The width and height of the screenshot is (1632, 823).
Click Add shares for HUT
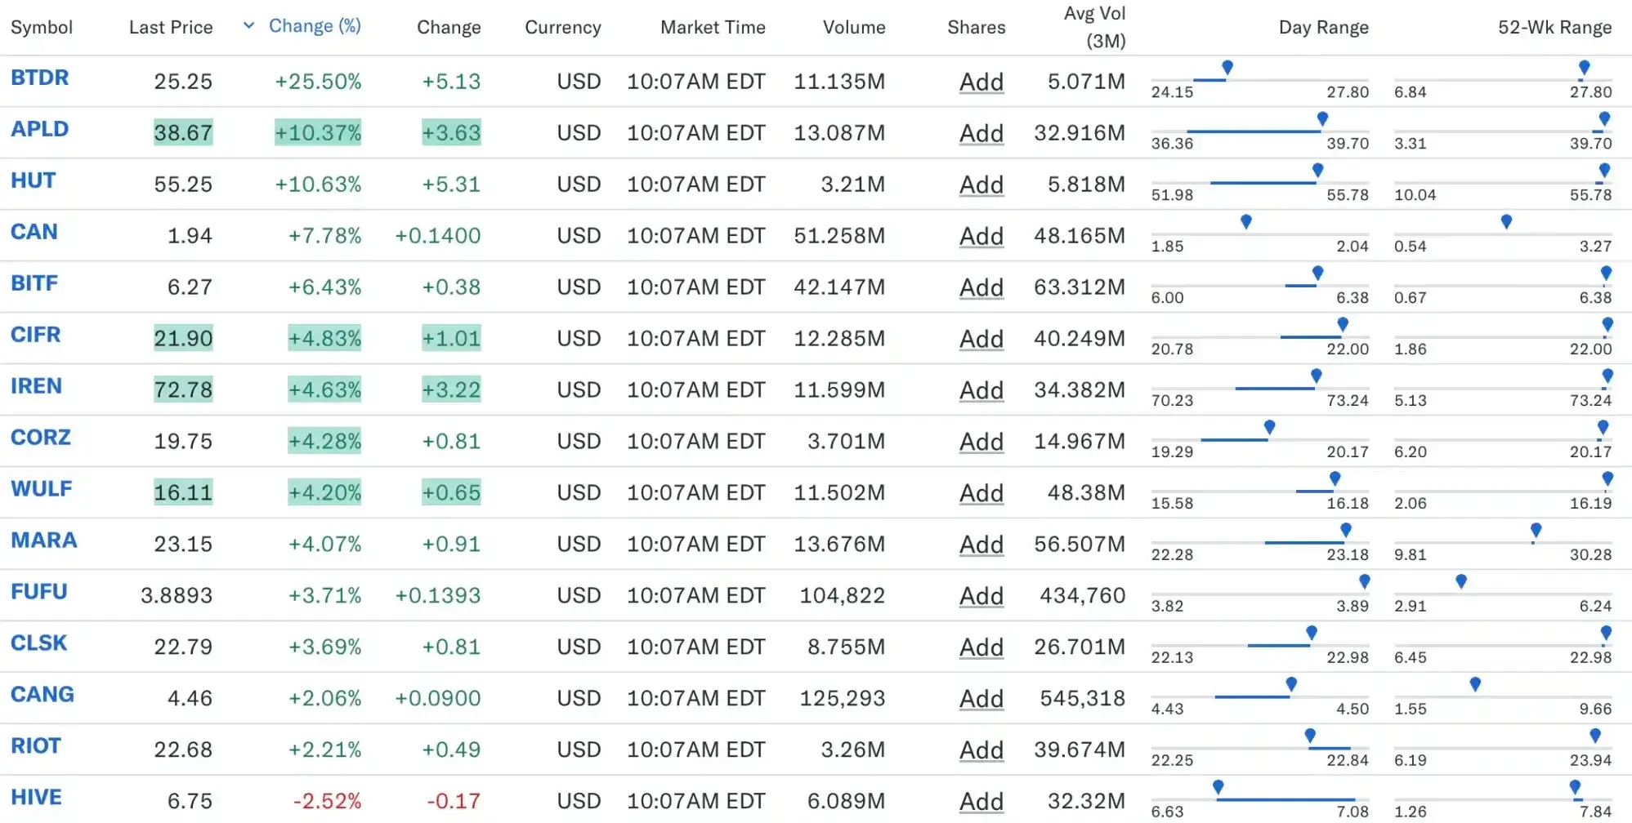click(x=981, y=185)
